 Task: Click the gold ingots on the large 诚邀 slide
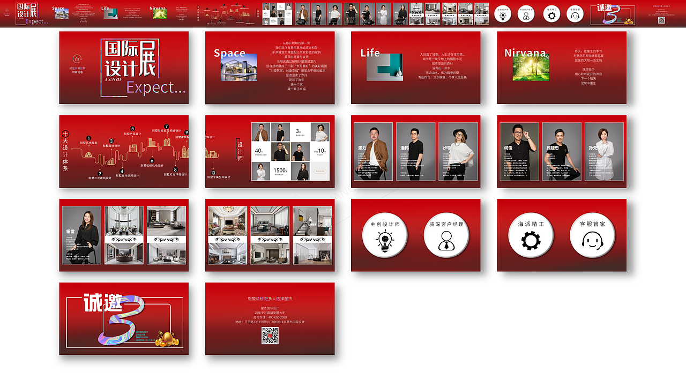(x=168, y=339)
